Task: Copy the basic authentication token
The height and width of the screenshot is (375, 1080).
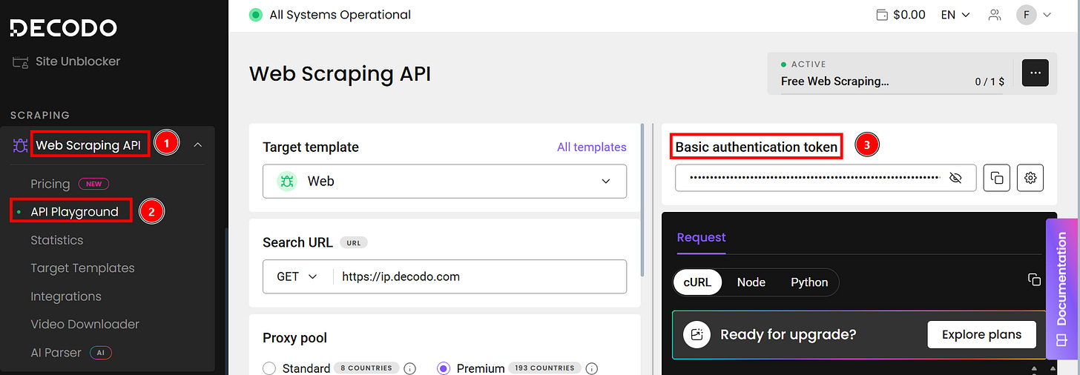Action: [997, 178]
